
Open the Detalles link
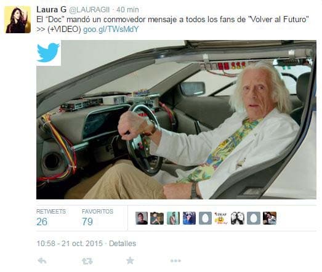(123, 244)
